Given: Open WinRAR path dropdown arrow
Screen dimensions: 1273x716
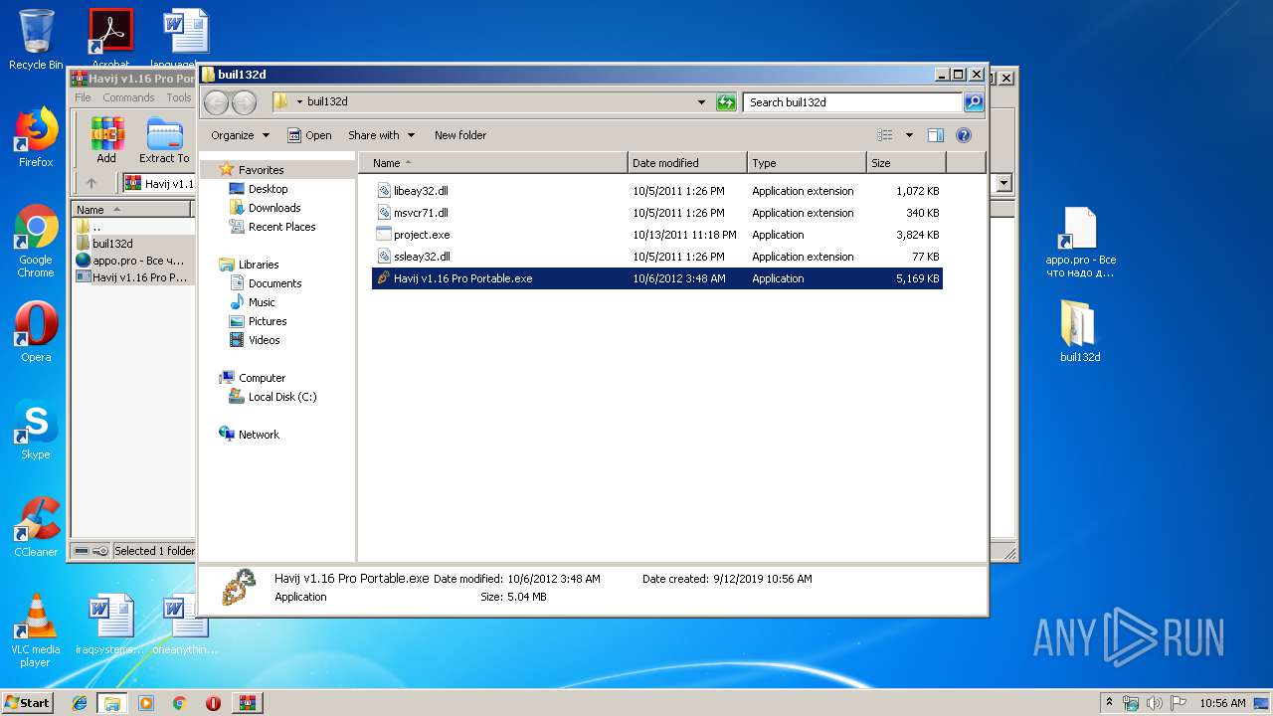Looking at the screenshot, I should pyautogui.click(x=1003, y=183).
